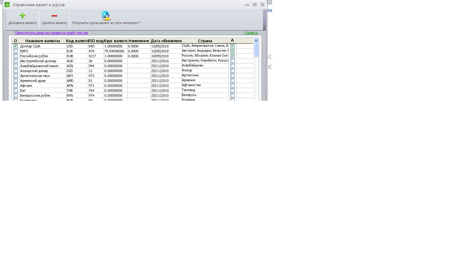The height and width of the screenshot is (266, 474).
Task: Select the ЕВРО name cell
Action: point(43,51)
